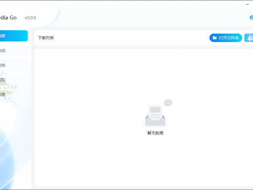
Task: Click the folder icon in 打开文件夹
Action: point(214,38)
